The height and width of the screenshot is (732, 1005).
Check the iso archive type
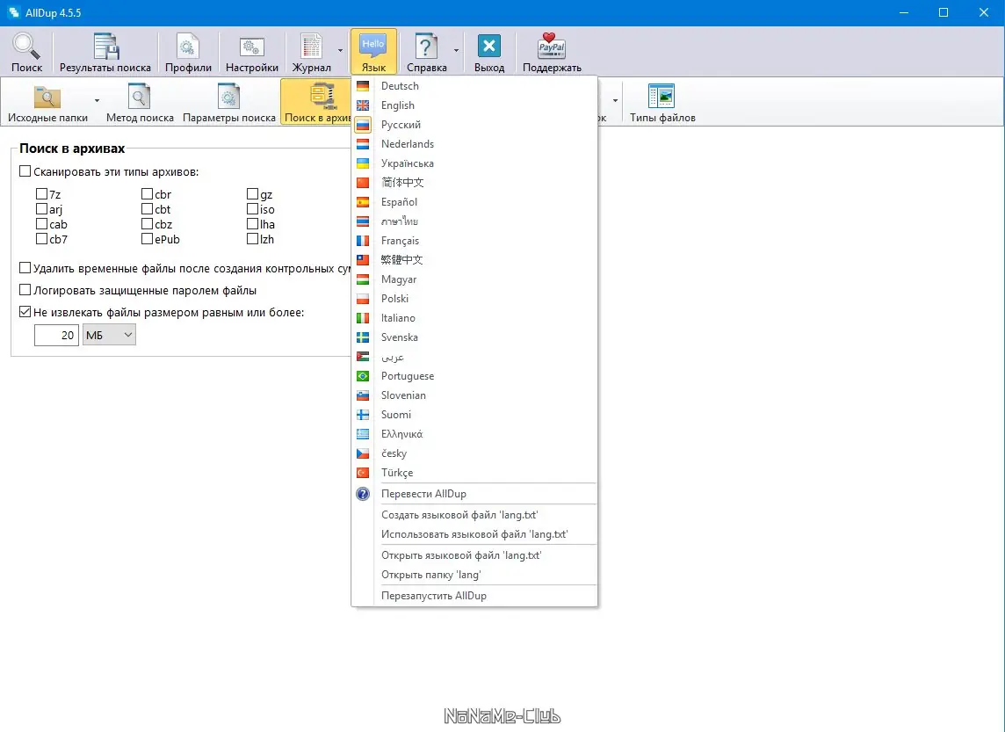click(252, 209)
